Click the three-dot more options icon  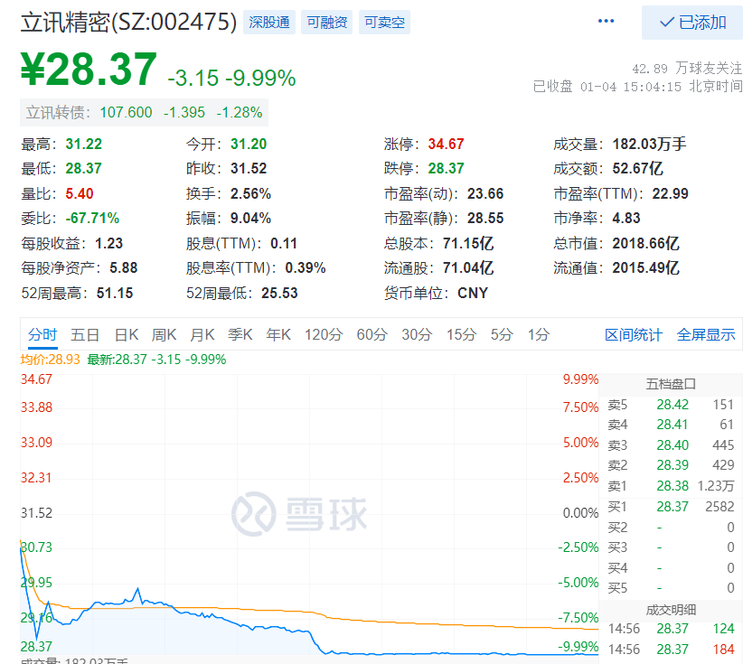[607, 22]
